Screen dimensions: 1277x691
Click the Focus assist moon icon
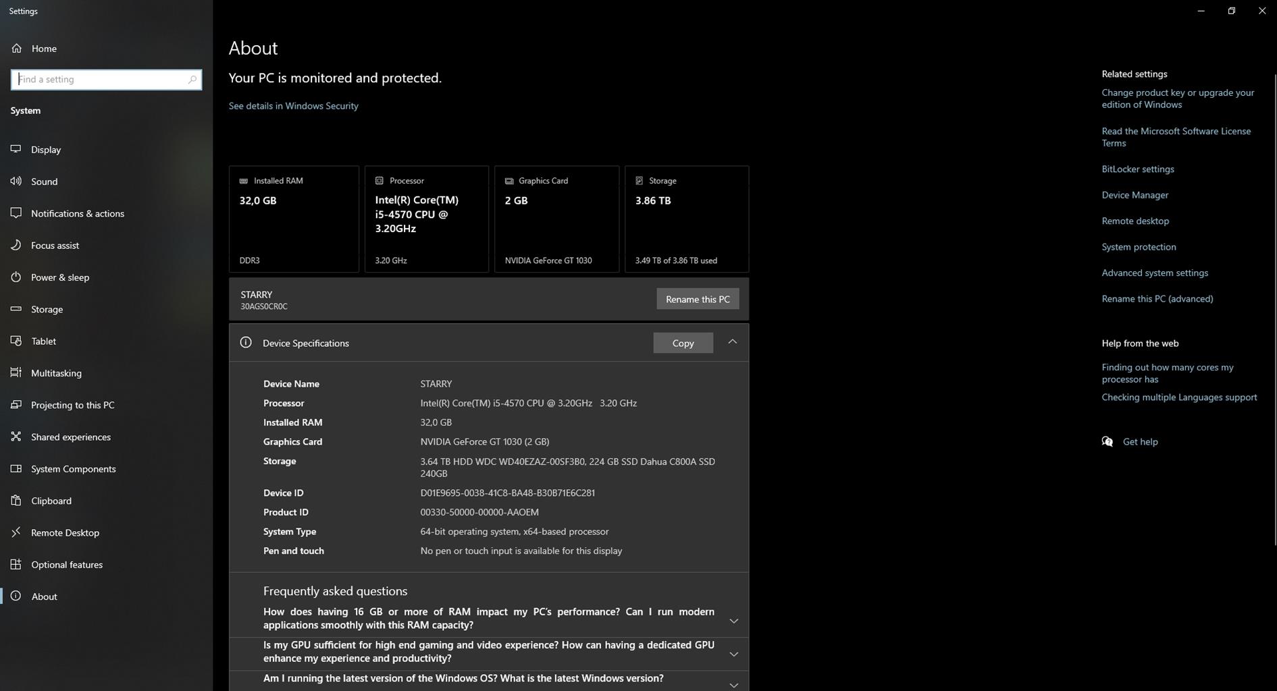(16, 245)
